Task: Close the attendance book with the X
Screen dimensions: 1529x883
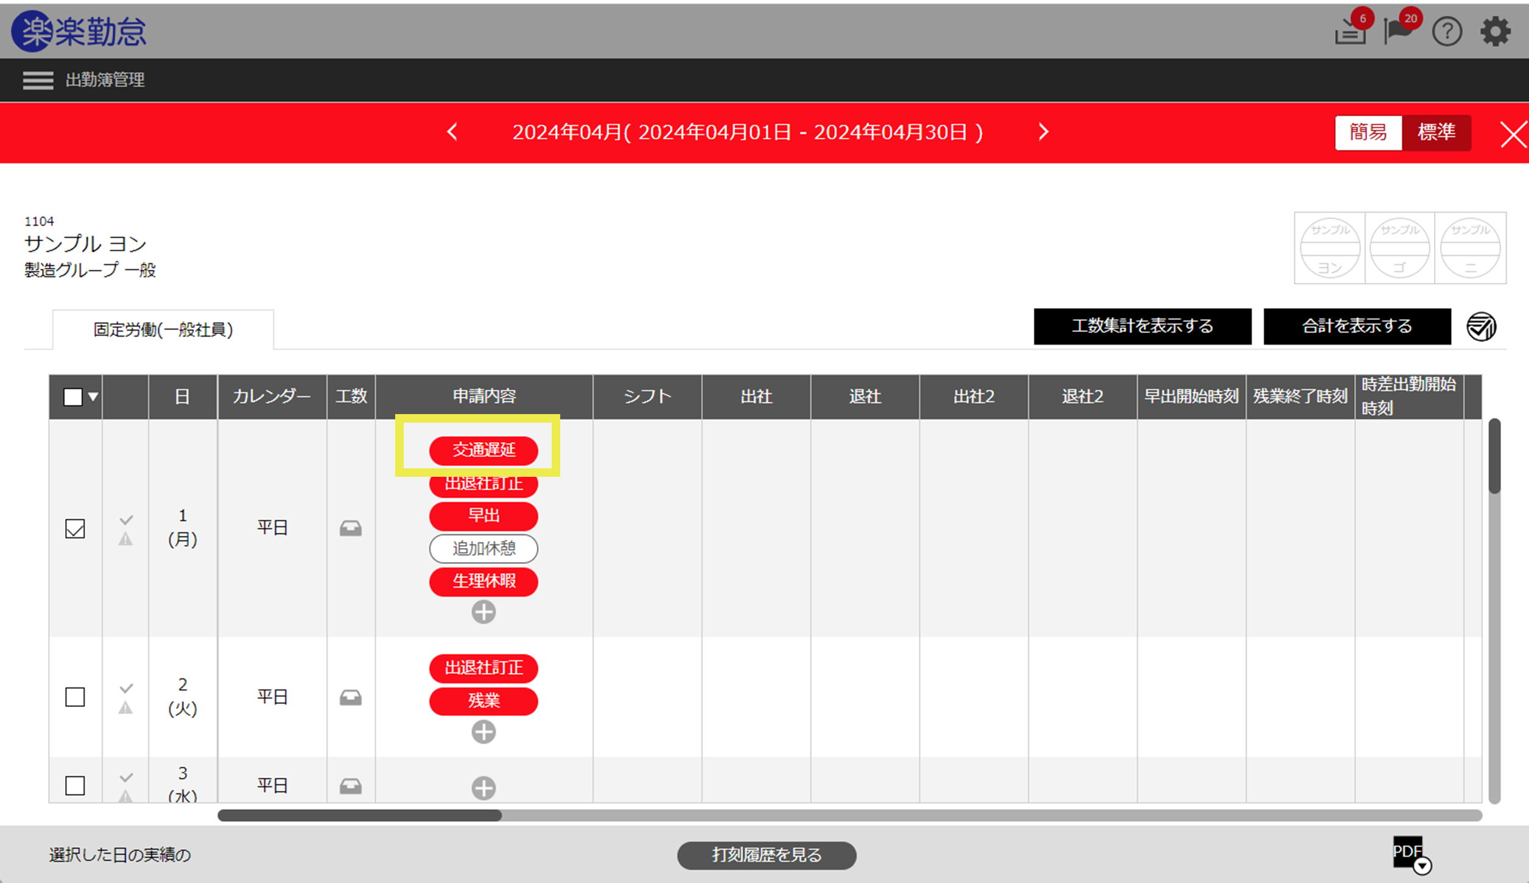Action: tap(1514, 134)
